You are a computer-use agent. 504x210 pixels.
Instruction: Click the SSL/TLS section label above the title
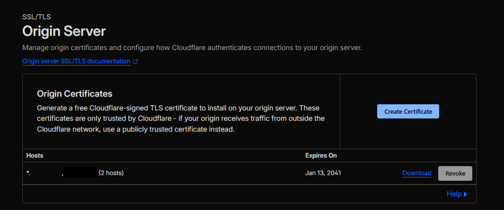[36, 17]
